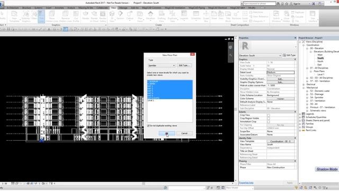Image resolution: width=339 pixels, height=191 pixels.
Task: Click Render in Cloud tool
Action: point(94,16)
